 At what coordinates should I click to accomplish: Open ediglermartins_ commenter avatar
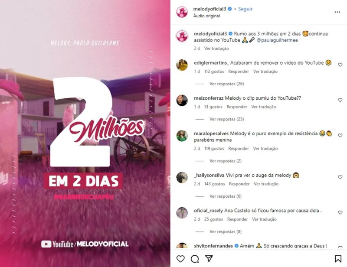(182, 65)
